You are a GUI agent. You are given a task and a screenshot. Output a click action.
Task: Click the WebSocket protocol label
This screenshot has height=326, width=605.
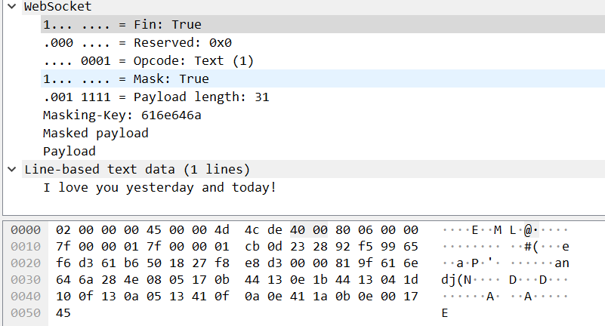point(58,6)
